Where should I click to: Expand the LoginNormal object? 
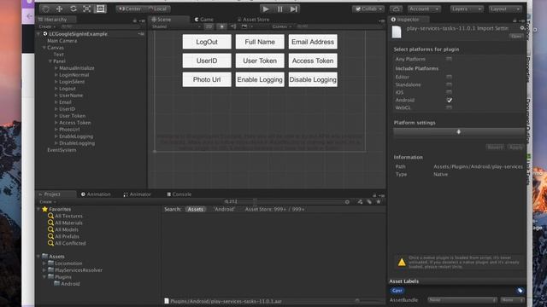tap(56, 75)
